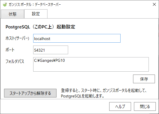This screenshot has height=114, width=159.
Task: Select the 設定 tab
Action: (x=36, y=14)
